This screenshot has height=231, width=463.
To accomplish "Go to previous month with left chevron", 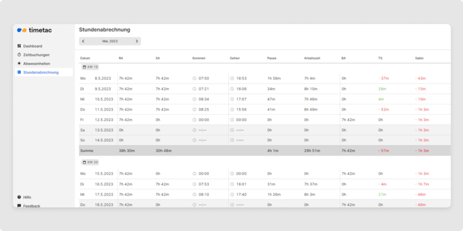I will (x=83, y=41).
